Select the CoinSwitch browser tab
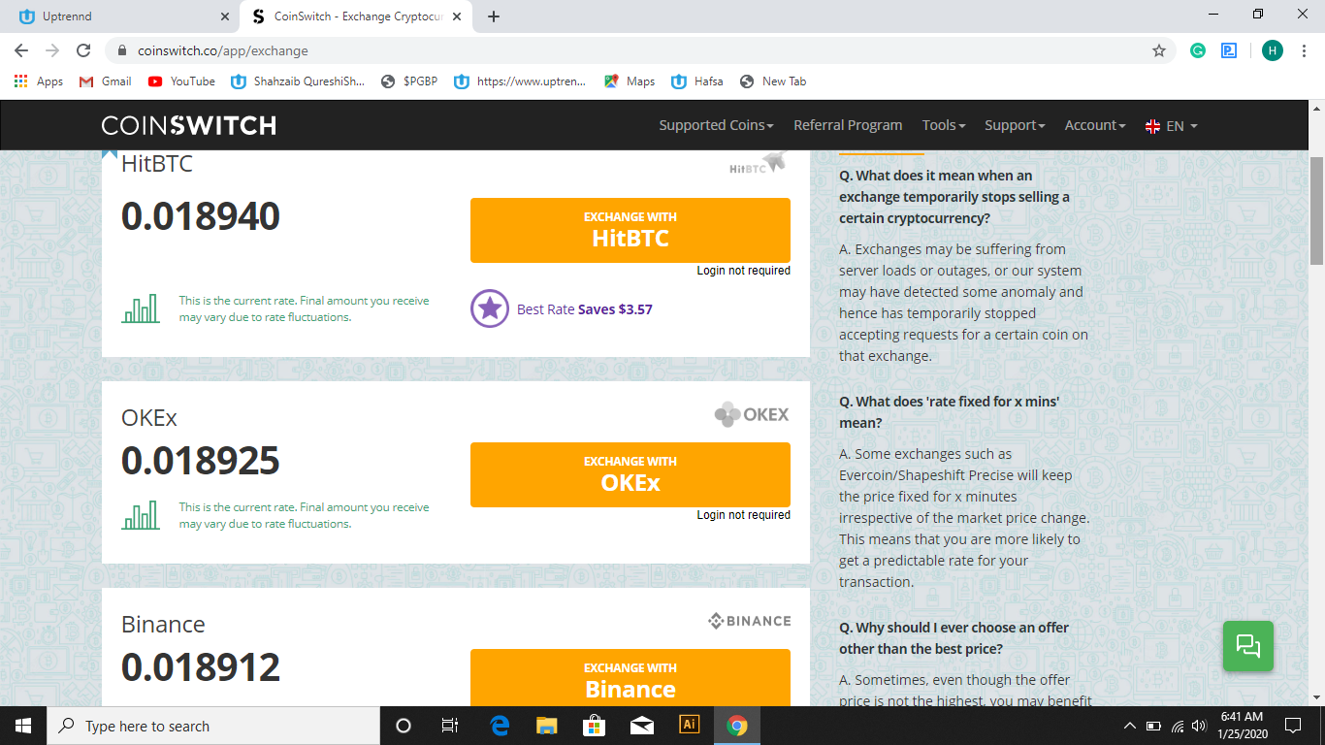Screen dimensions: 1325x745 356,16
